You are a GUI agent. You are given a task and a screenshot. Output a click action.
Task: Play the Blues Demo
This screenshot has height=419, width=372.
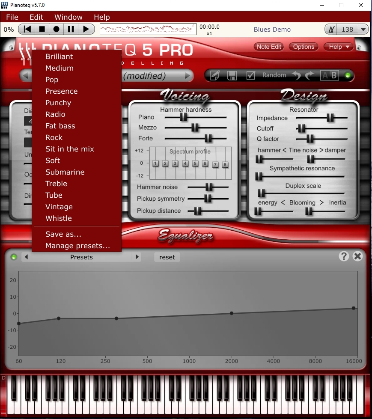[86, 29]
